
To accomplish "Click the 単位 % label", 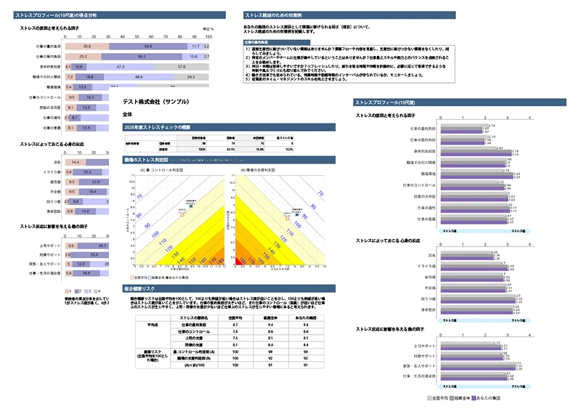I will (208, 29).
